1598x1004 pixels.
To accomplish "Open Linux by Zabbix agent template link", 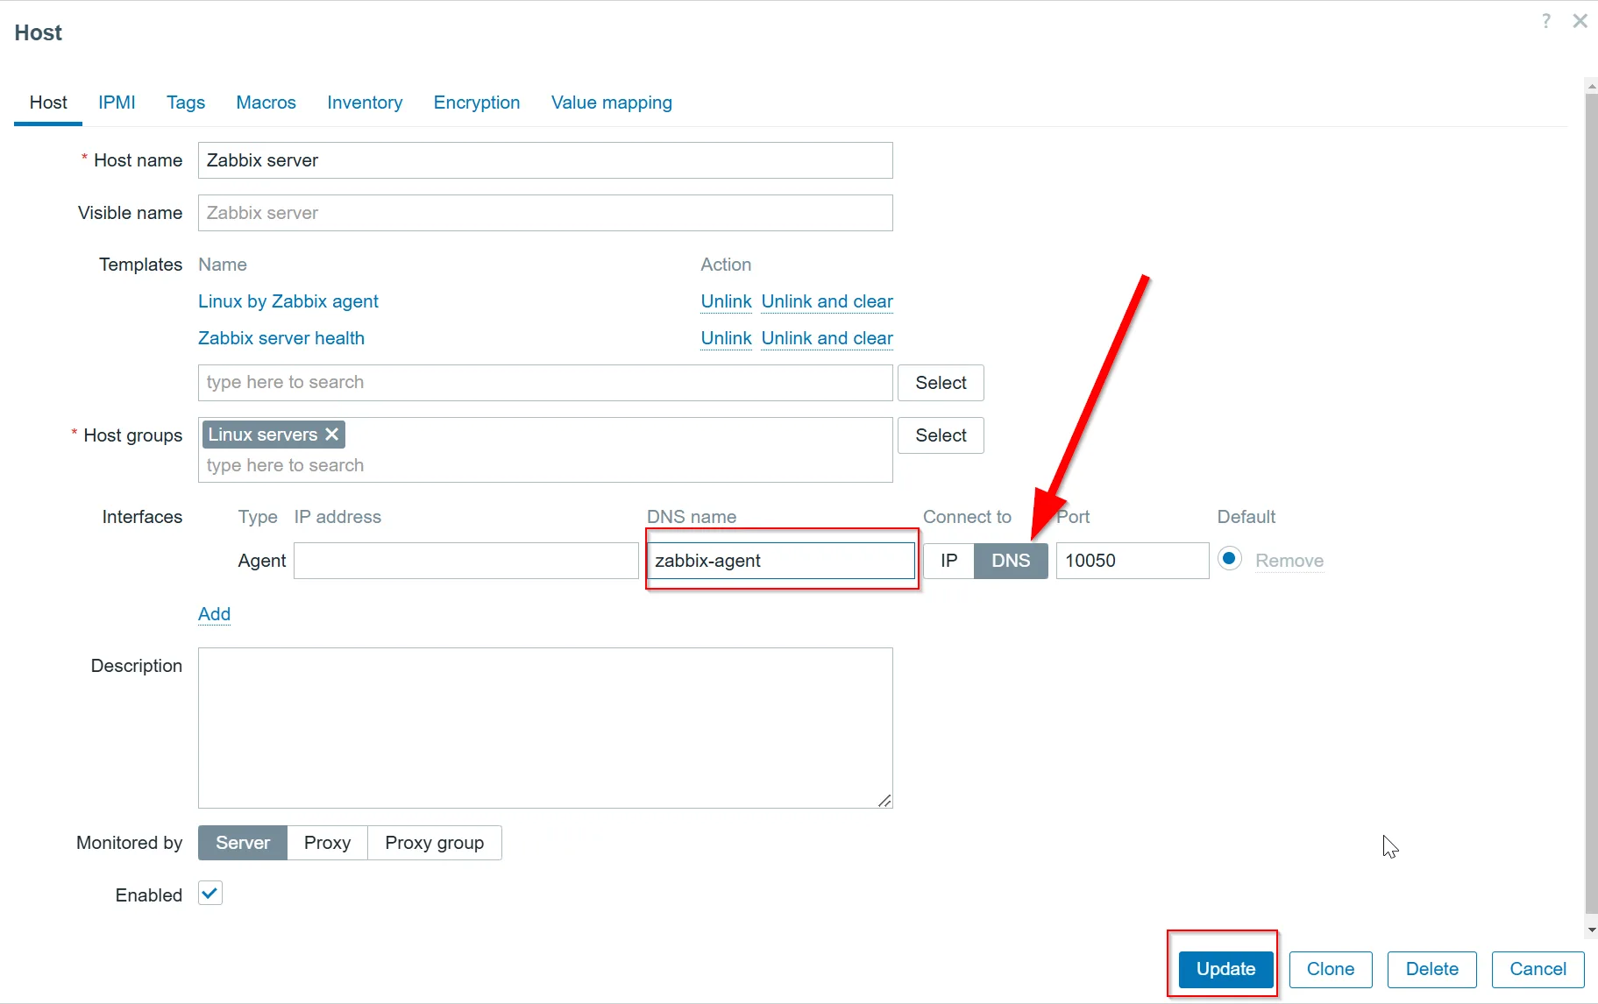I will [288, 301].
